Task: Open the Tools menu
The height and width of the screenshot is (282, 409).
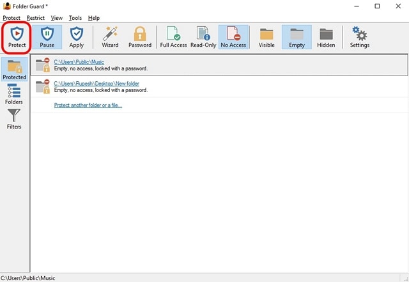Action: click(x=75, y=18)
